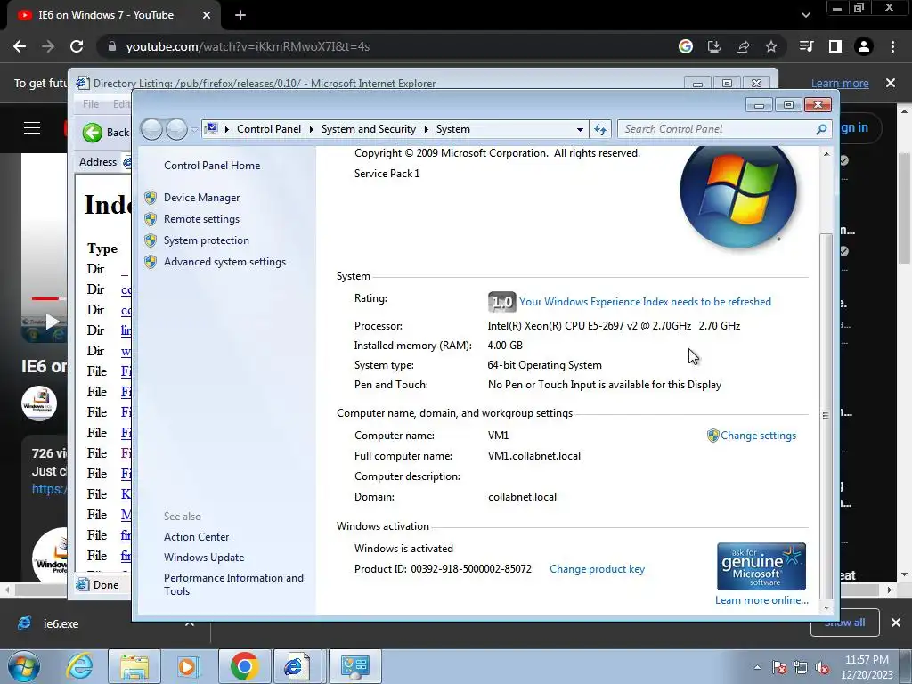Click the System window scroll down arrow
912x684 pixels.
[x=826, y=608]
